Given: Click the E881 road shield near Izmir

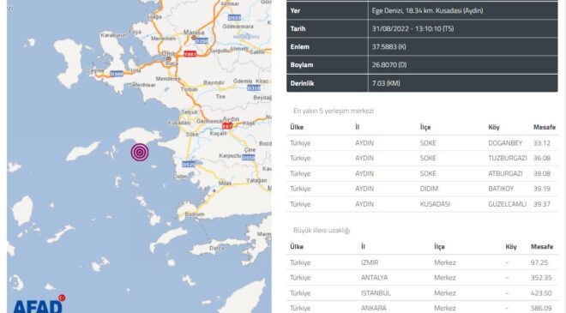Looking at the screenshot, I should pos(190,54).
